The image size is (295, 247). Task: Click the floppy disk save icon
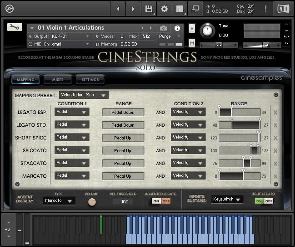pos(149,9)
